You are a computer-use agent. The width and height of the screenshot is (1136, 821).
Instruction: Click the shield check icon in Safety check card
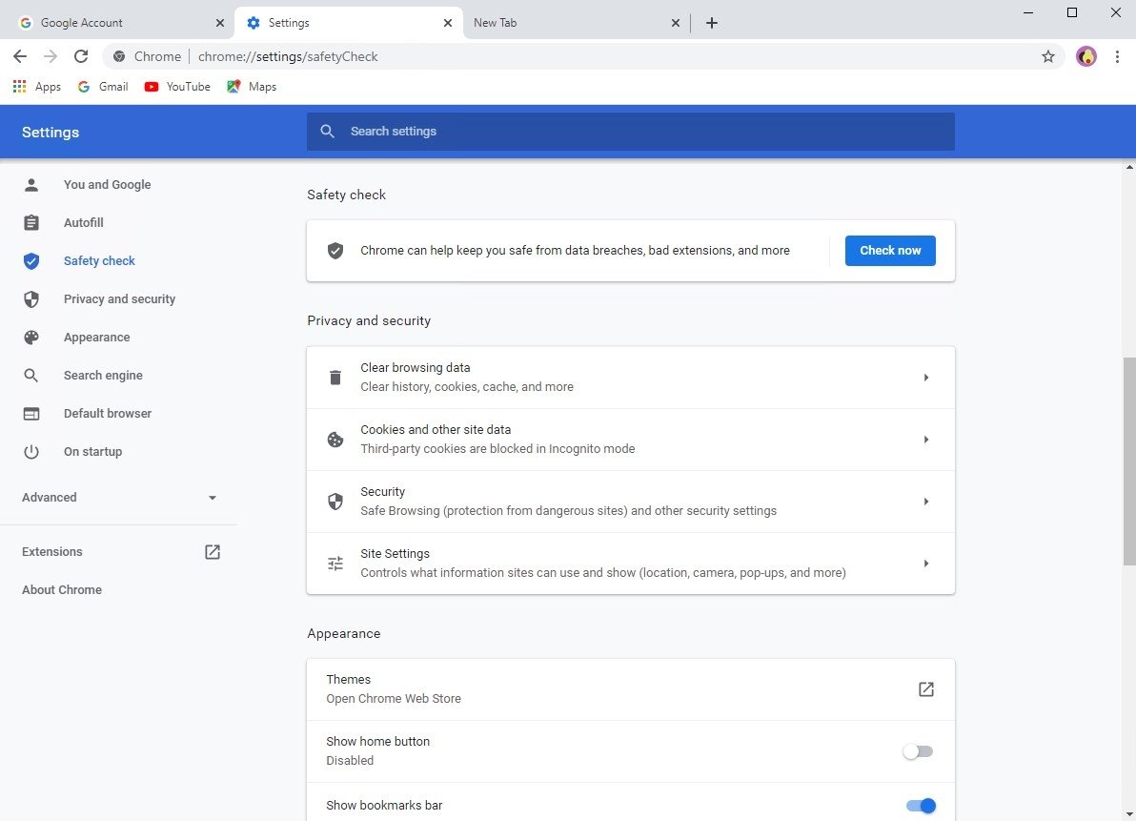pyautogui.click(x=335, y=251)
